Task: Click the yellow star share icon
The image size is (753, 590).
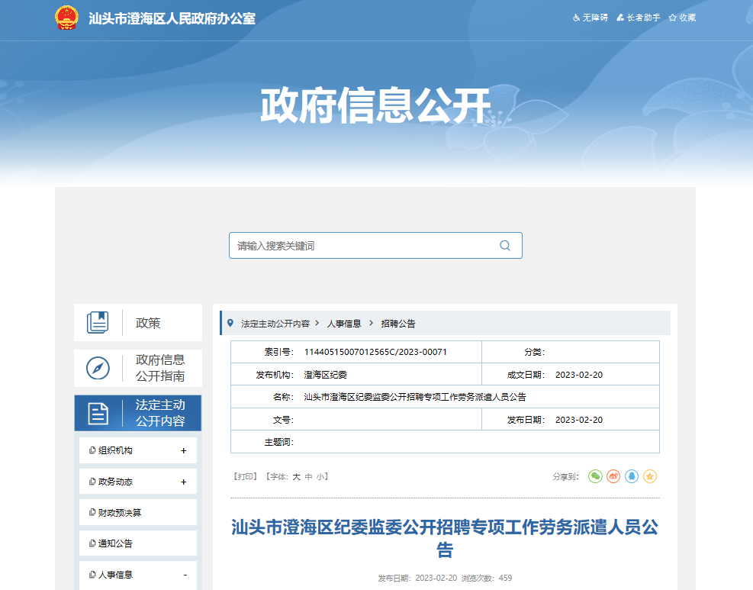Action: coord(650,476)
